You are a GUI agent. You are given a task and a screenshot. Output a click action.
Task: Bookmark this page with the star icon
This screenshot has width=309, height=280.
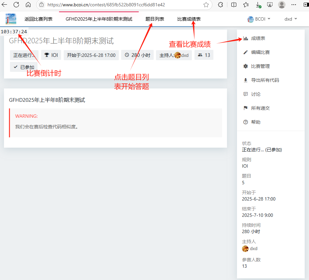(206, 5)
